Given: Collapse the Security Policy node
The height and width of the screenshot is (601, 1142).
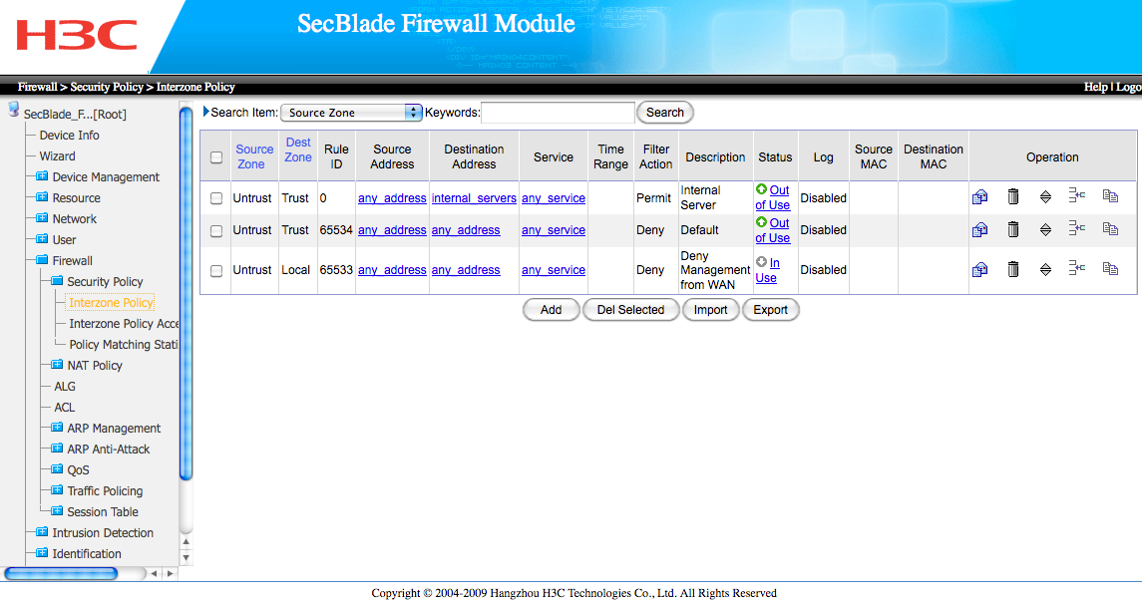Looking at the screenshot, I should (57, 281).
